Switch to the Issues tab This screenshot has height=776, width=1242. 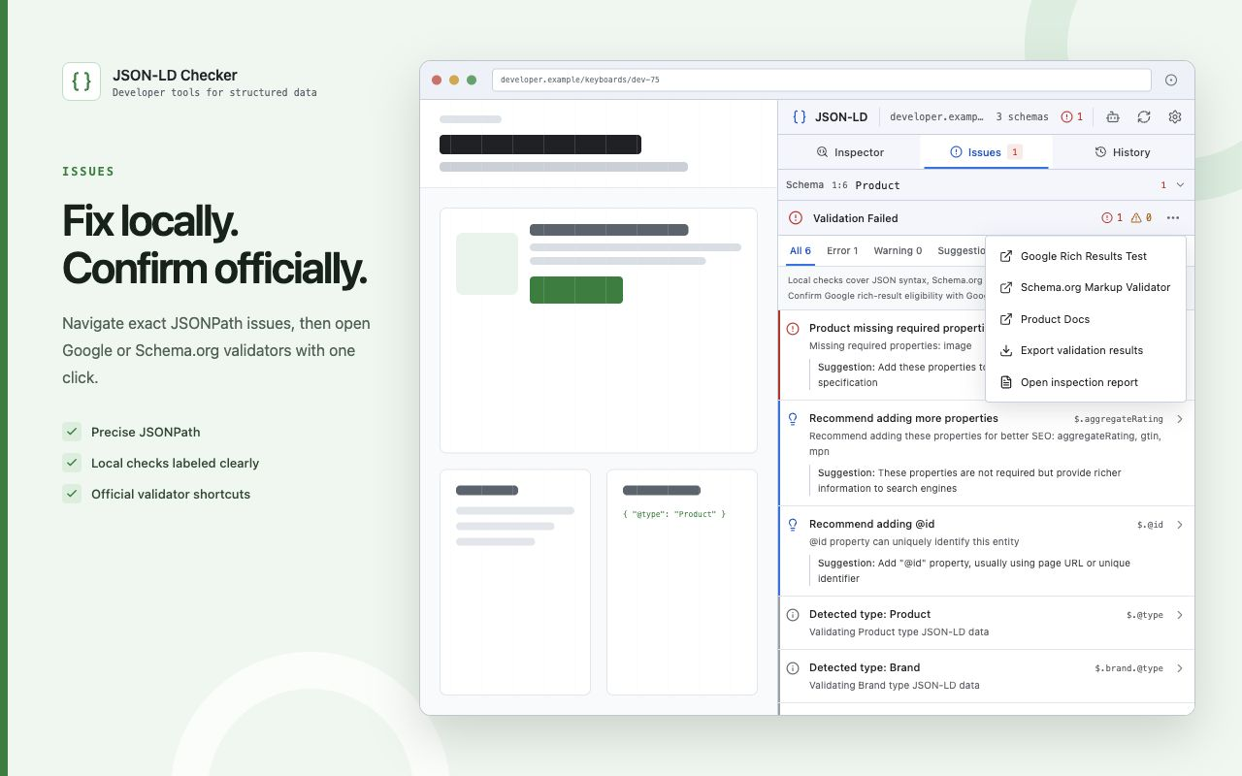pos(986,152)
